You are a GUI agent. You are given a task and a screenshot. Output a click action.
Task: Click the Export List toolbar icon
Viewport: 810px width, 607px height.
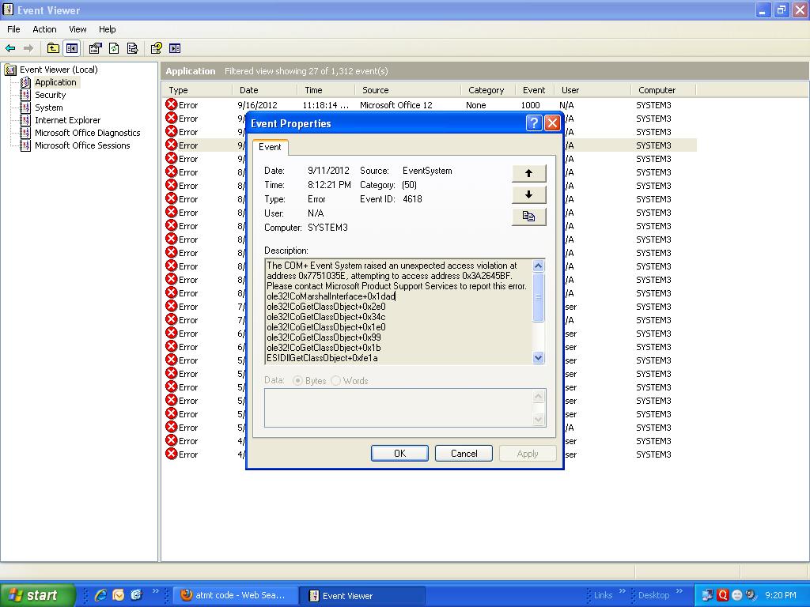(x=132, y=48)
